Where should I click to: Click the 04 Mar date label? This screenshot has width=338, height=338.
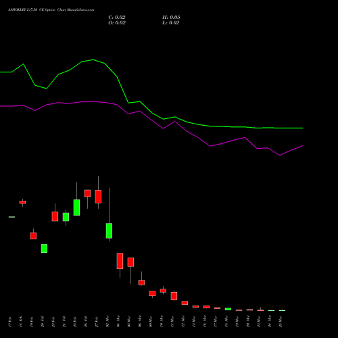118,321
